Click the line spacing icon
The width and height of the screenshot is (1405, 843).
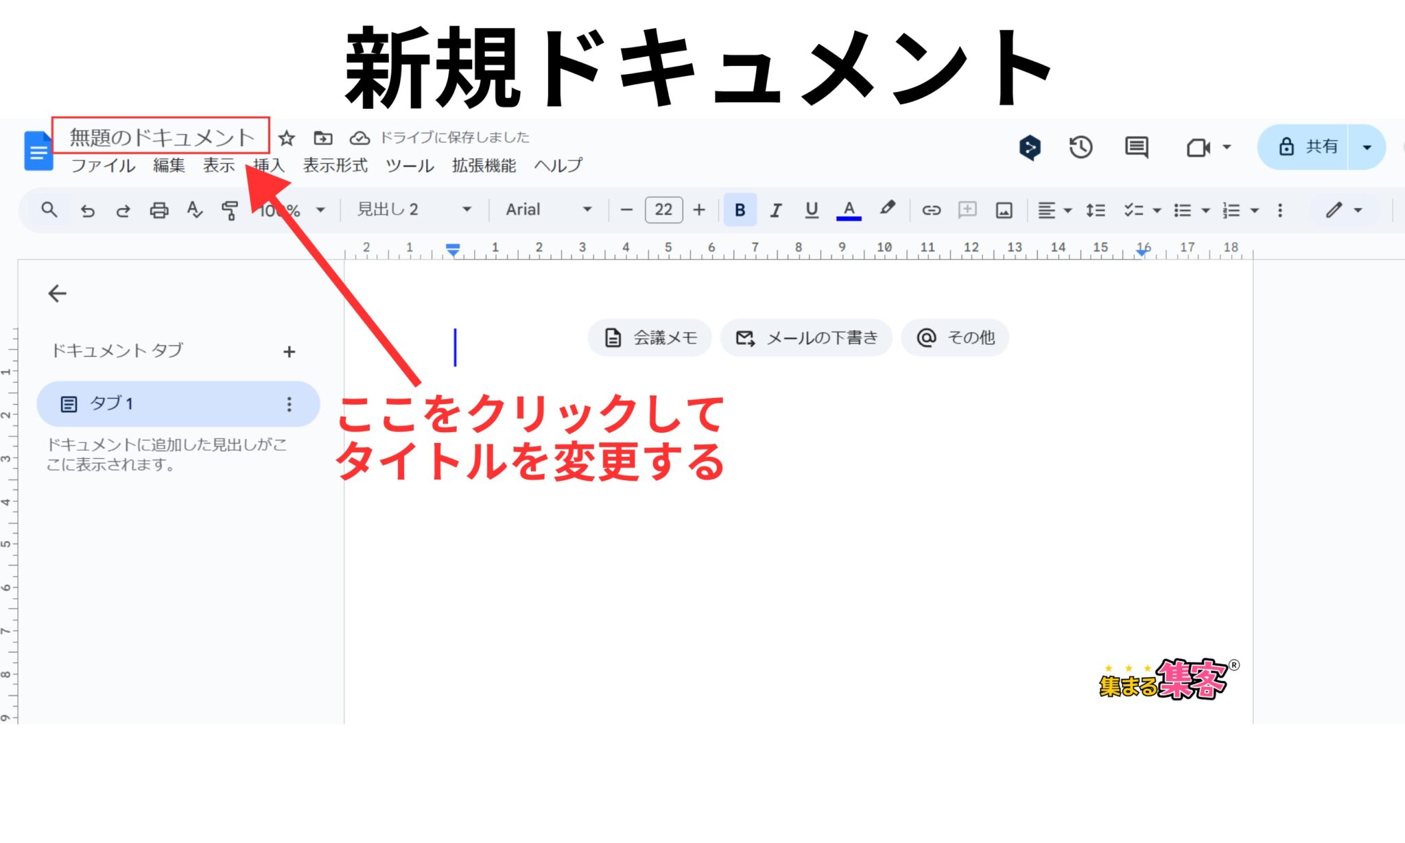tap(1096, 210)
